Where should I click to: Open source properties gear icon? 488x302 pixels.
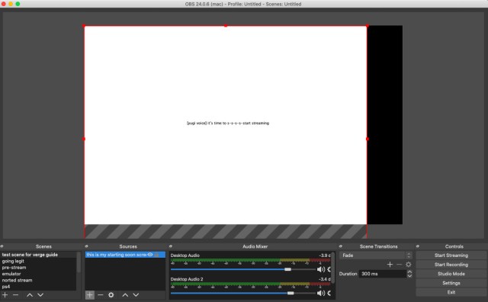click(111, 295)
